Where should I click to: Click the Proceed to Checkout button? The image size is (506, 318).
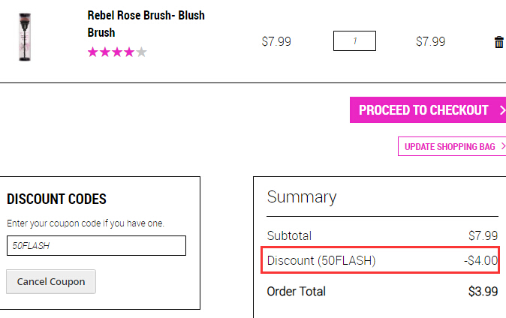428,110
